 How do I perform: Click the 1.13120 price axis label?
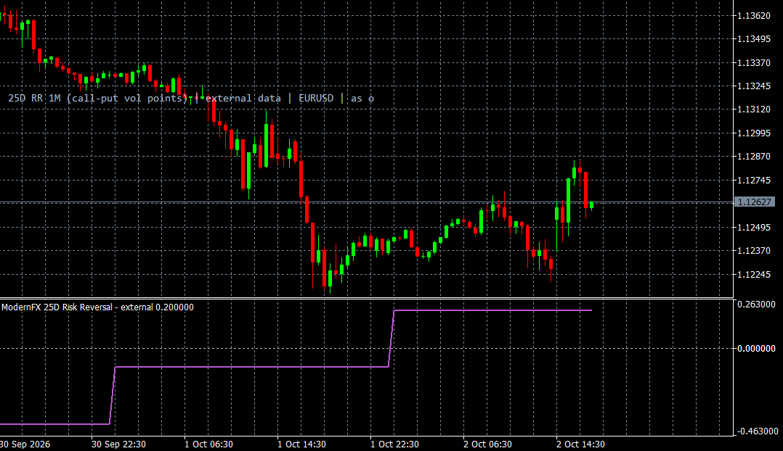pyautogui.click(x=754, y=109)
